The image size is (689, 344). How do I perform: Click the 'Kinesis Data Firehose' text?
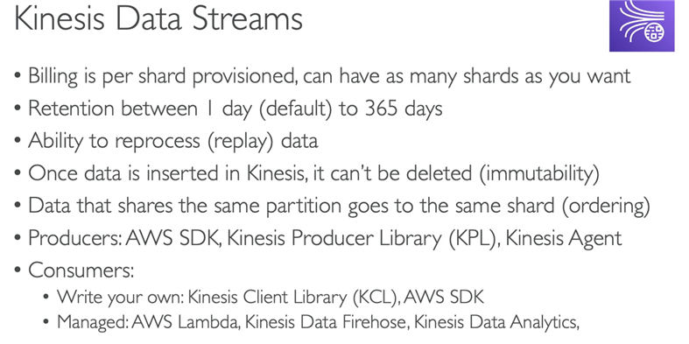tap(326, 322)
